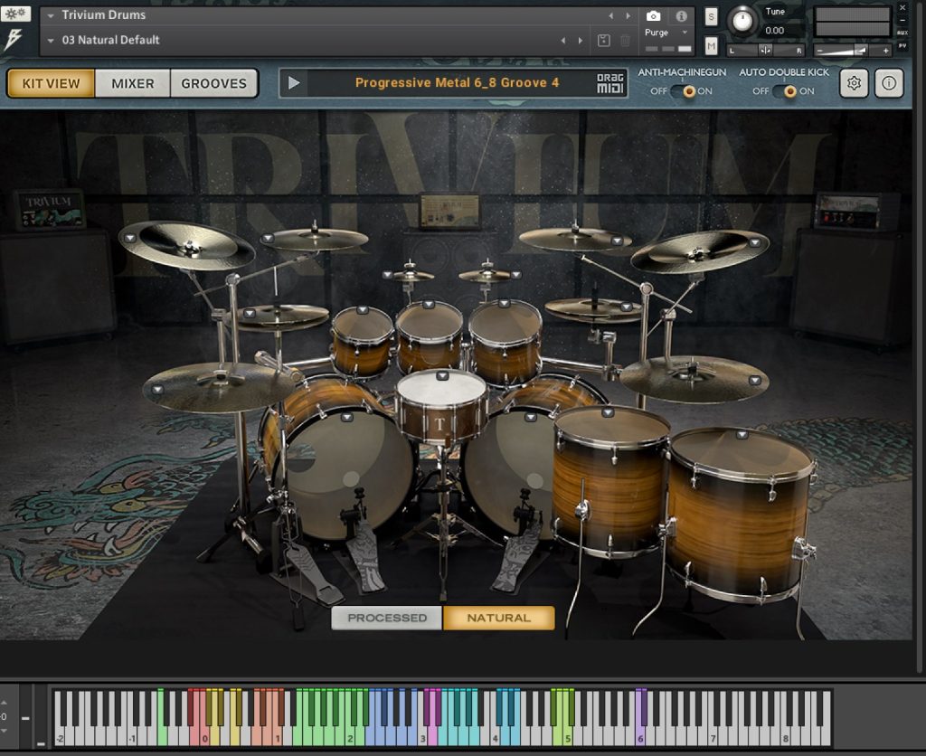Play the Progressive Metal 6_8 Groove 4

[x=293, y=83]
